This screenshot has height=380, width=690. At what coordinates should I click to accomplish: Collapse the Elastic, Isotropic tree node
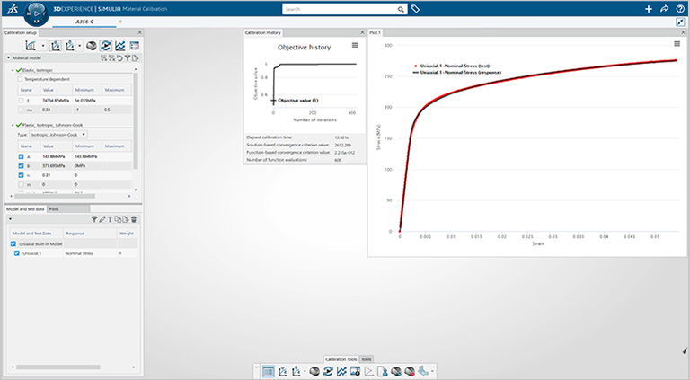click(13, 69)
